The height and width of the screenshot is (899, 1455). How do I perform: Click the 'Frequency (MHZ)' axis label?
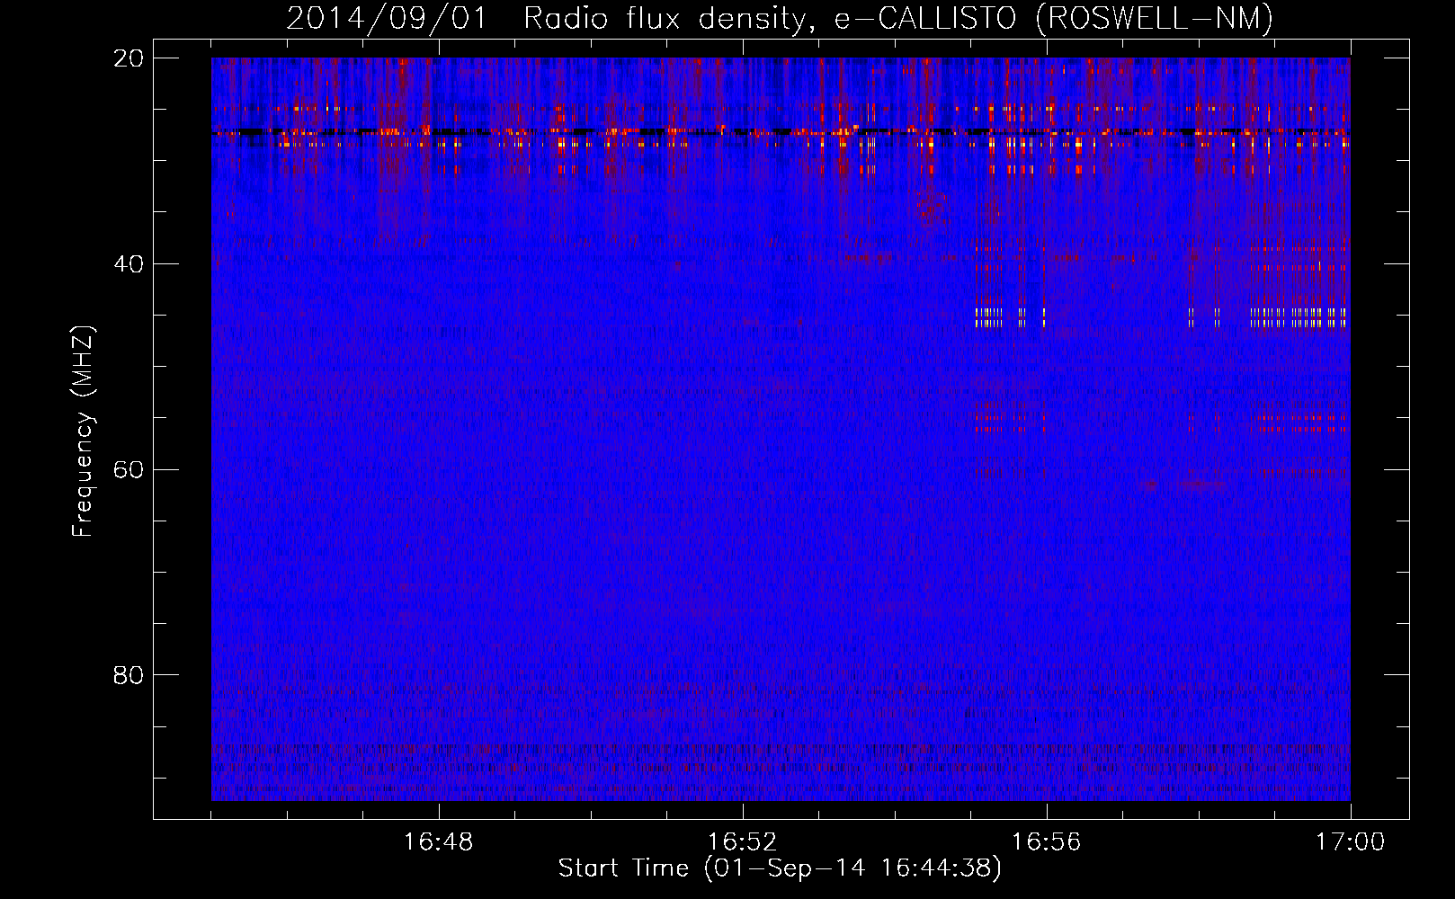83,432
